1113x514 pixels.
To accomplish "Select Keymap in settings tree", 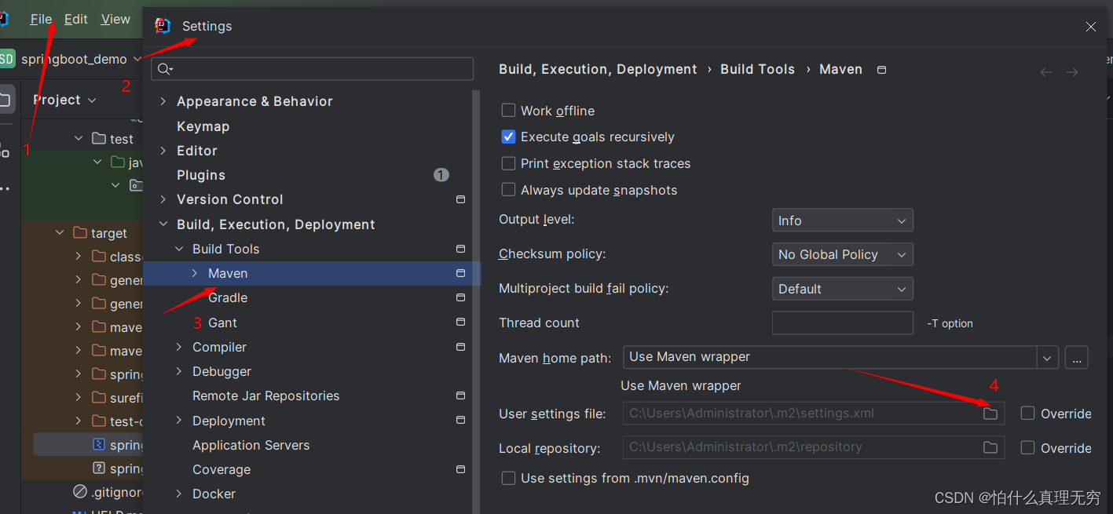I will click(x=203, y=126).
